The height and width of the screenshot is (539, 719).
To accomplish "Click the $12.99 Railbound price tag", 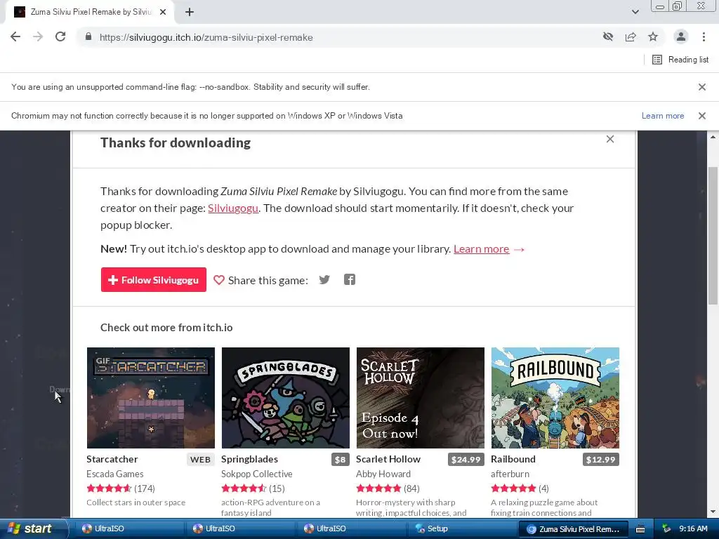I will [x=601, y=460].
